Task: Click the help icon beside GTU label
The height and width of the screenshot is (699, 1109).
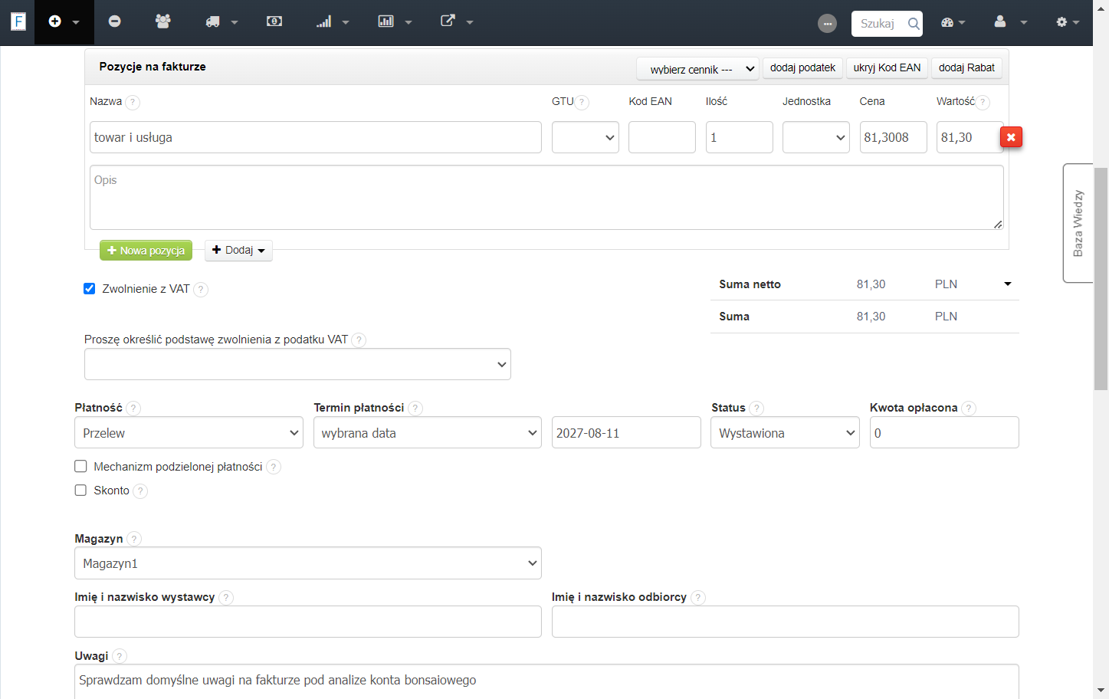Action: pyautogui.click(x=582, y=102)
